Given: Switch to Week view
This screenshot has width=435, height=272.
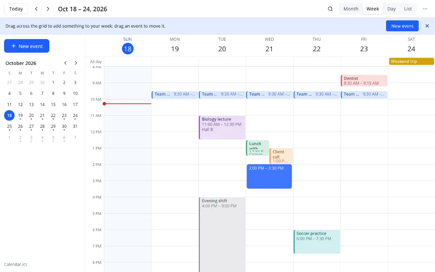Looking at the screenshot, I should [372, 9].
